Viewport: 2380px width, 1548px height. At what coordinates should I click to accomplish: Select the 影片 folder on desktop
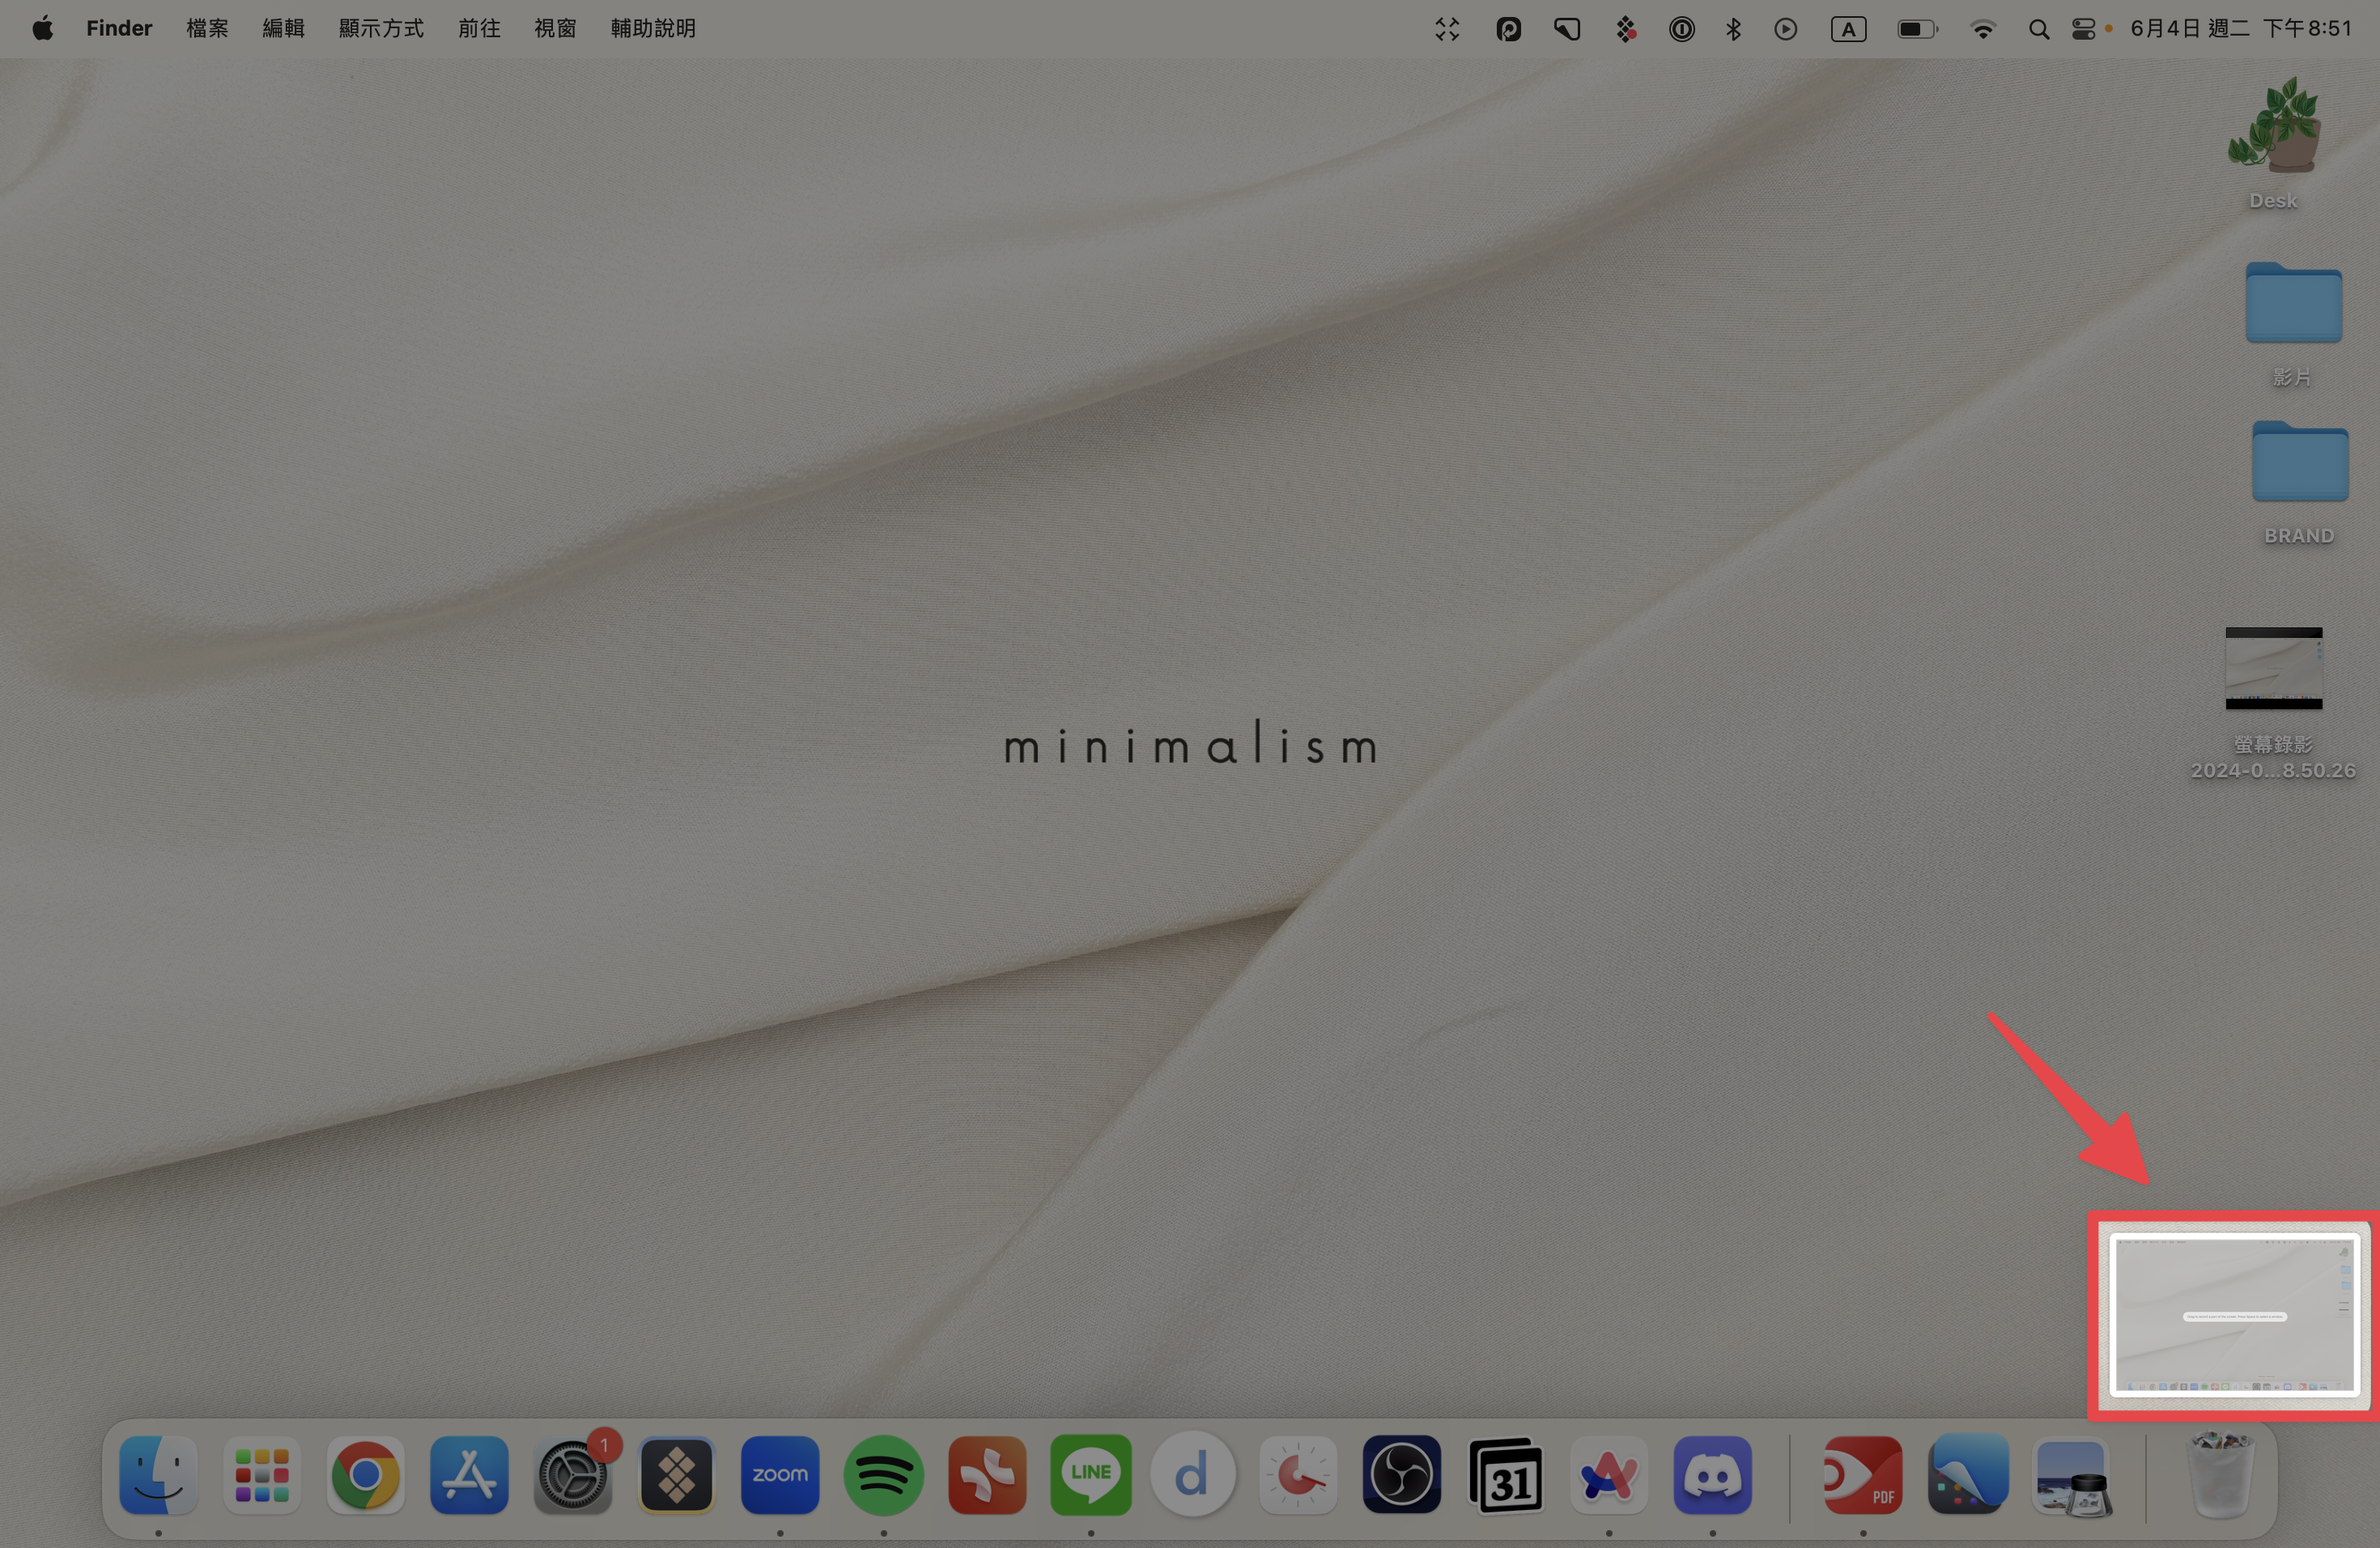tap(2293, 323)
